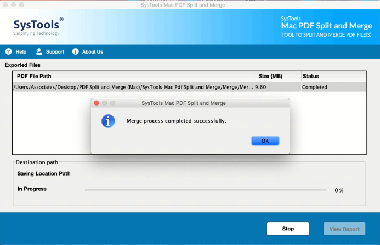The image size is (380, 245).
Task: Click the Size (MB) column header
Action: (277, 76)
